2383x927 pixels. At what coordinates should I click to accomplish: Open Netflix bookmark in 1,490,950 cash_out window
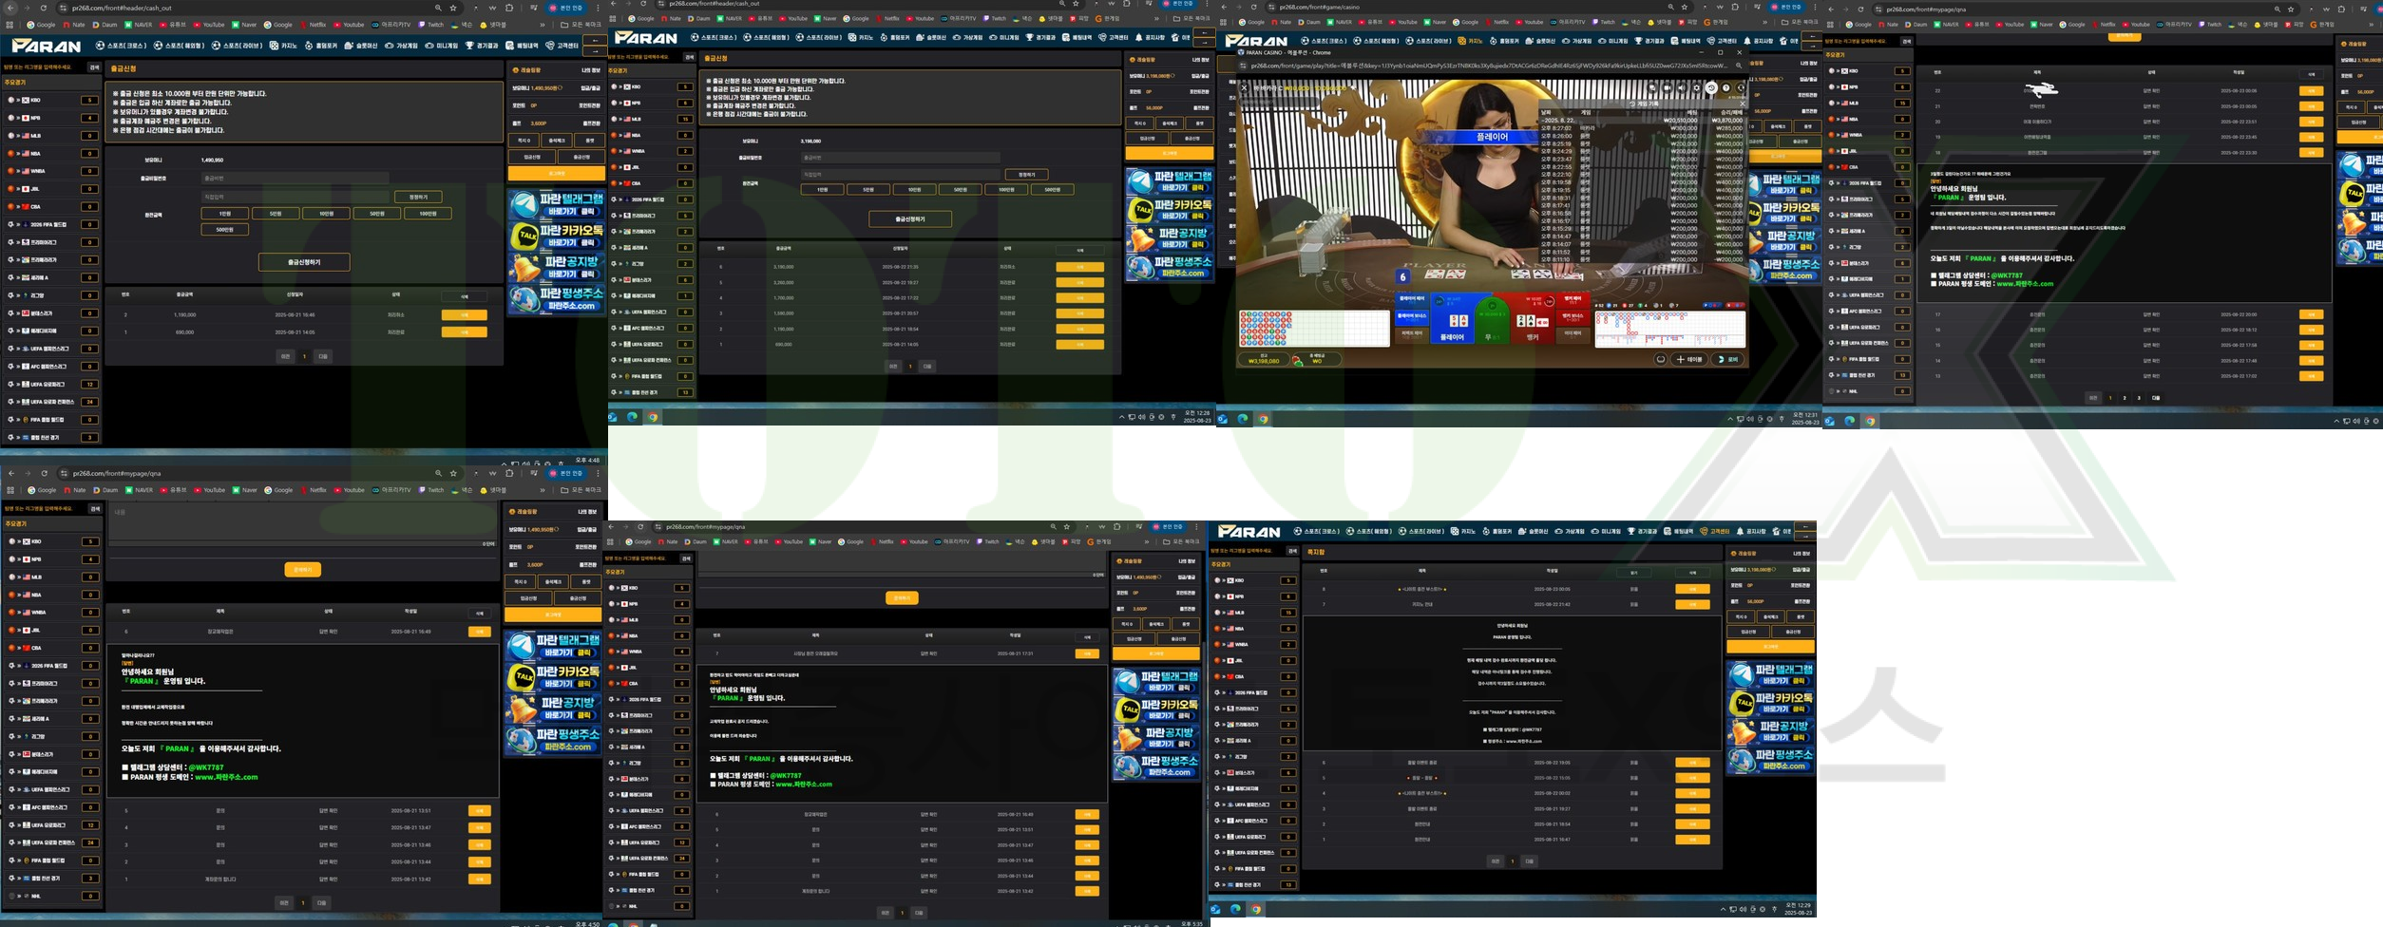(x=314, y=25)
